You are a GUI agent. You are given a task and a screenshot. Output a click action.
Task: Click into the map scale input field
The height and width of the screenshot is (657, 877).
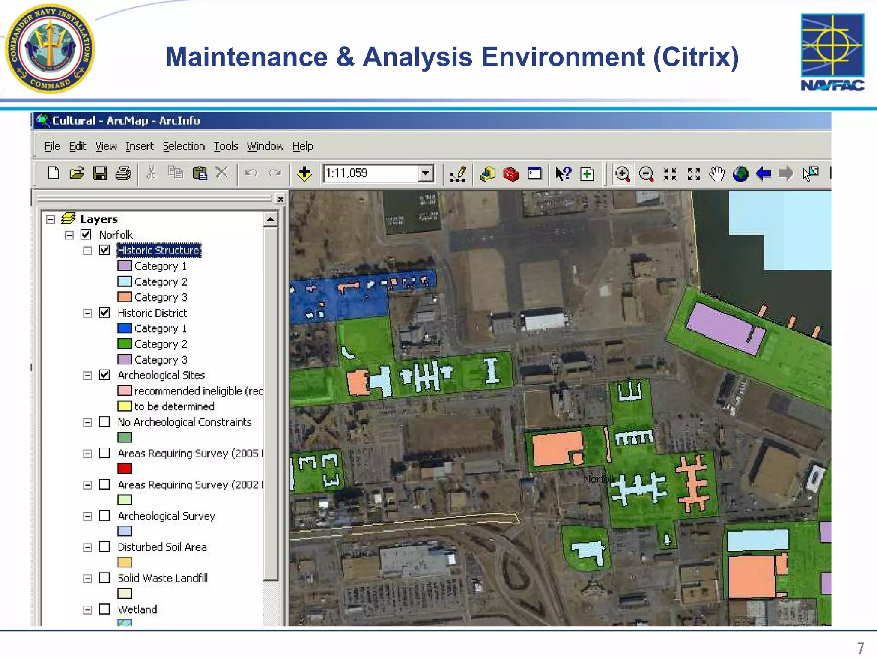coord(371,173)
